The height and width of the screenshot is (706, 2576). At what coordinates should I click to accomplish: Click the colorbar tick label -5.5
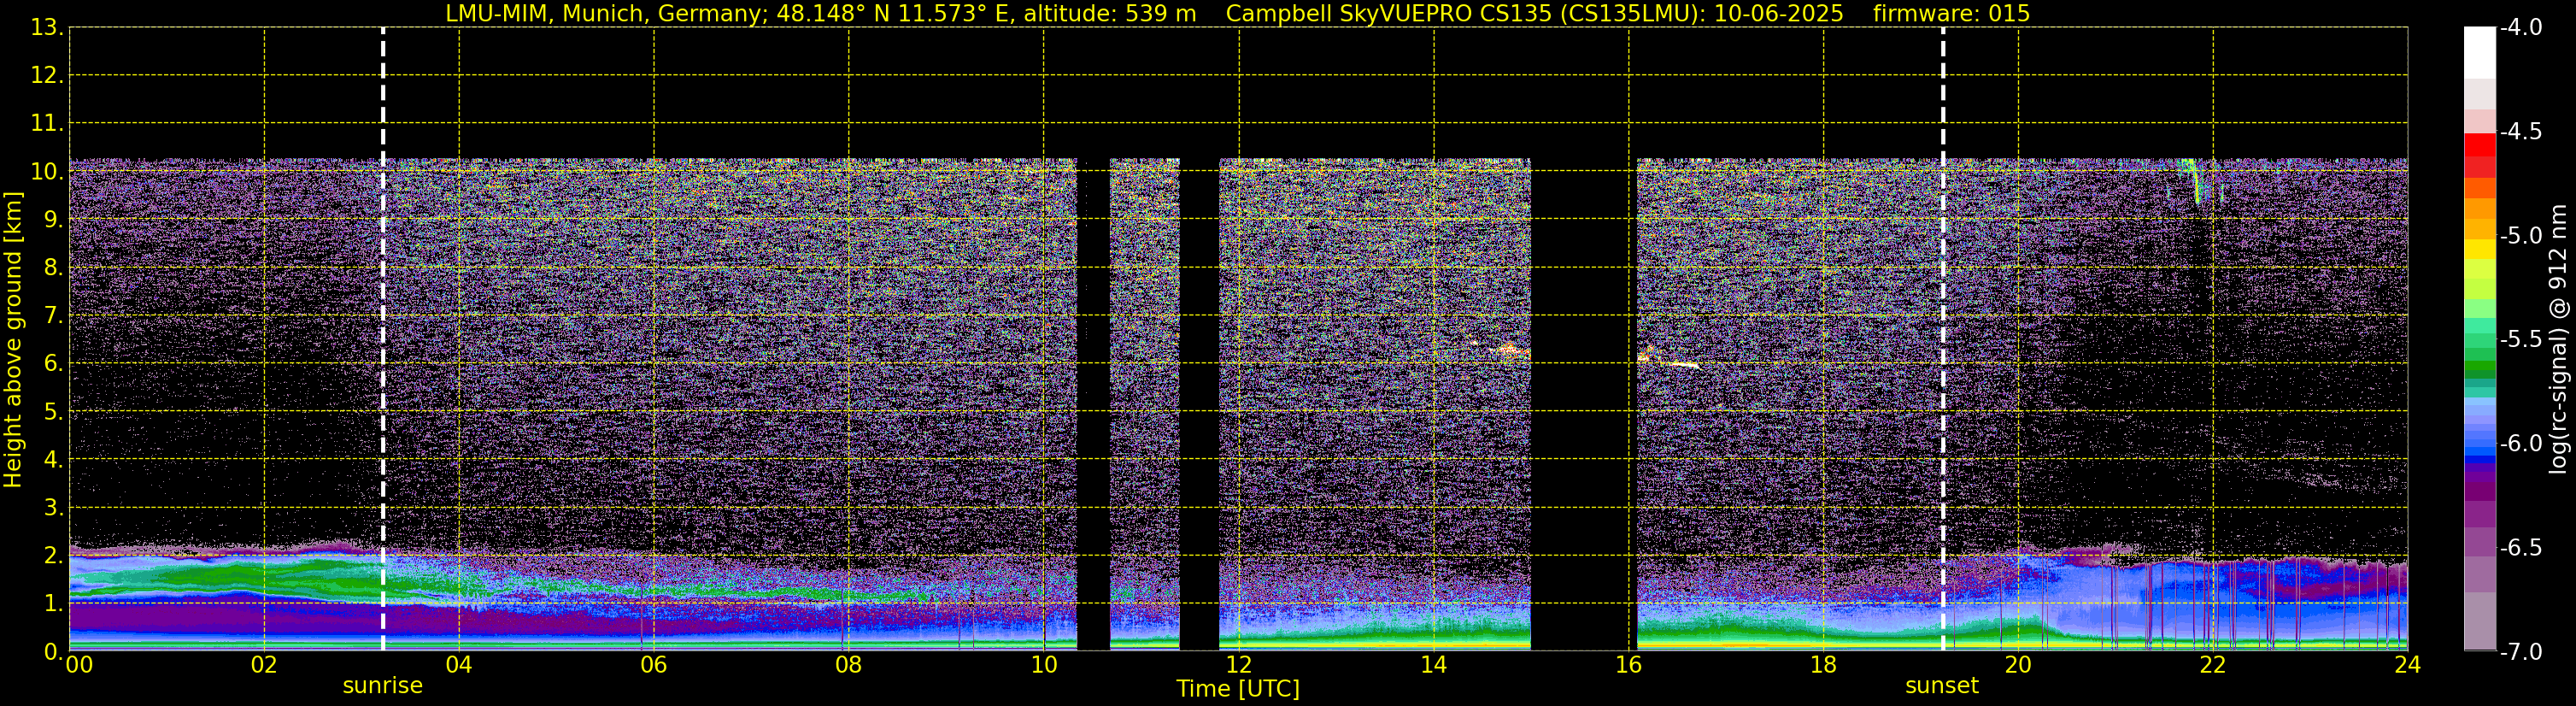pos(2520,340)
